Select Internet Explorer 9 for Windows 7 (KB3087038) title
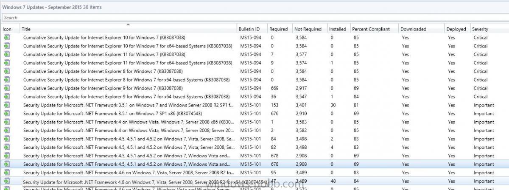The width and height of the screenshot is (509, 190). click(x=103, y=88)
